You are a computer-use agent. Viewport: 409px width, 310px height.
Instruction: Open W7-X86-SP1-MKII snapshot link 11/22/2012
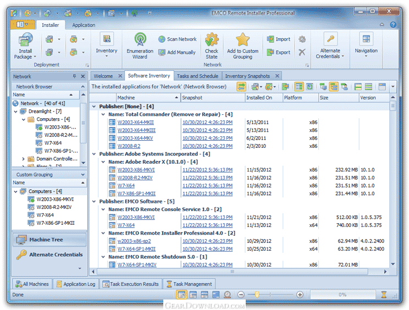pos(207,193)
